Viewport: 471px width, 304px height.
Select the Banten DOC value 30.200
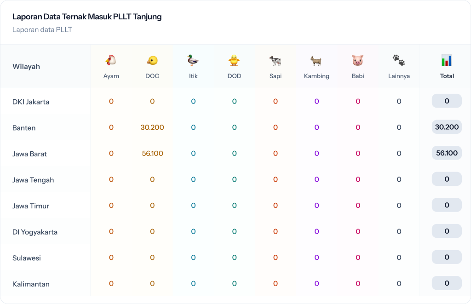pos(152,127)
